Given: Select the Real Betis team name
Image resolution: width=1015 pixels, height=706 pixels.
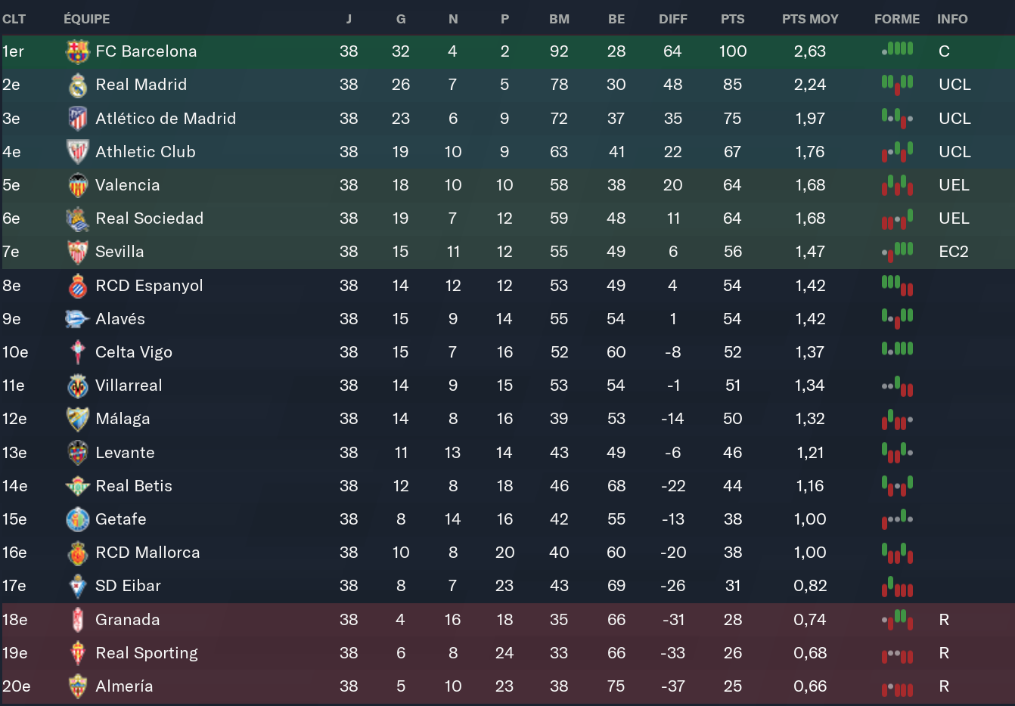Looking at the screenshot, I should [x=134, y=486].
